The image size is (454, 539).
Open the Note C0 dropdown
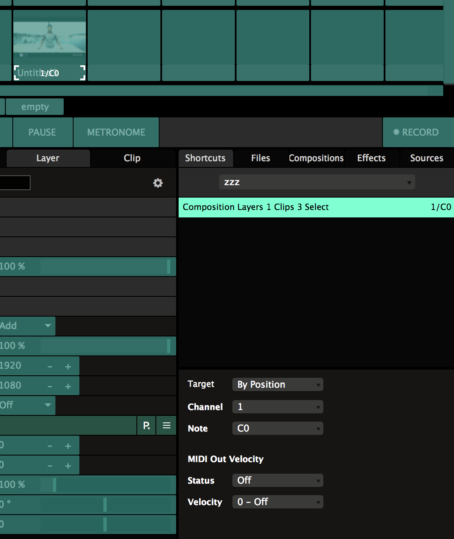tap(277, 428)
